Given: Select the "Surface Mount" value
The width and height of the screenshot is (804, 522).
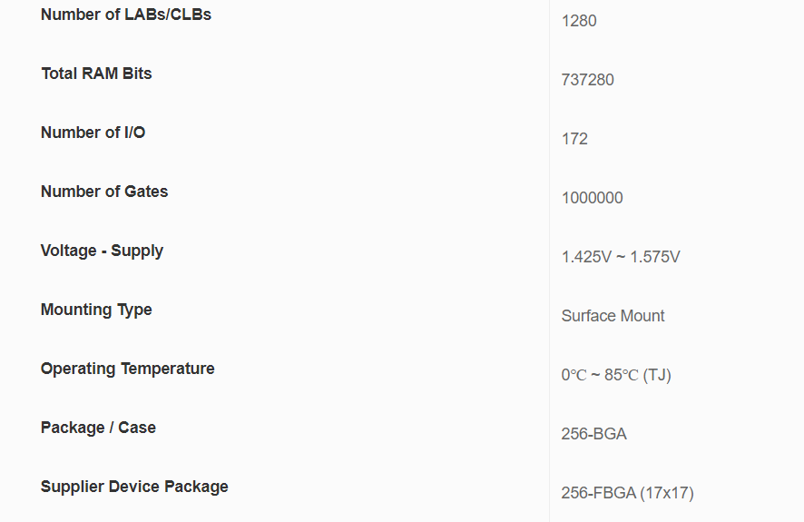Looking at the screenshot, I should 613,316.
